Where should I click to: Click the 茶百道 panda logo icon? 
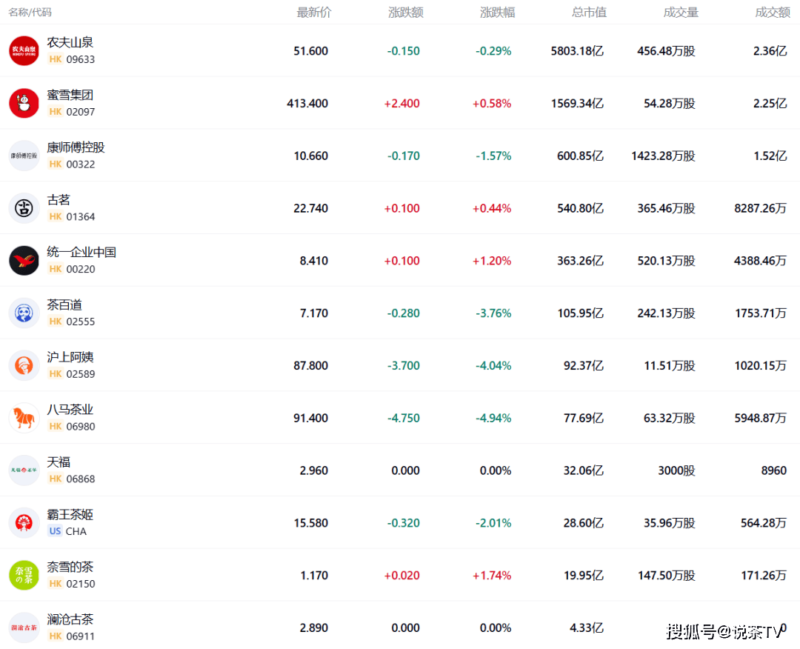tap(24, 313)
